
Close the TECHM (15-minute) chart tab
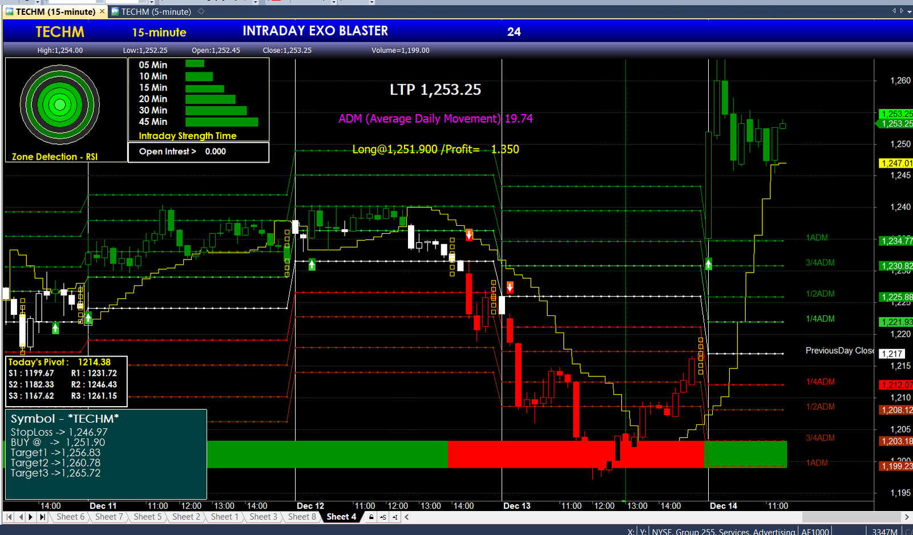pos(102,11)
